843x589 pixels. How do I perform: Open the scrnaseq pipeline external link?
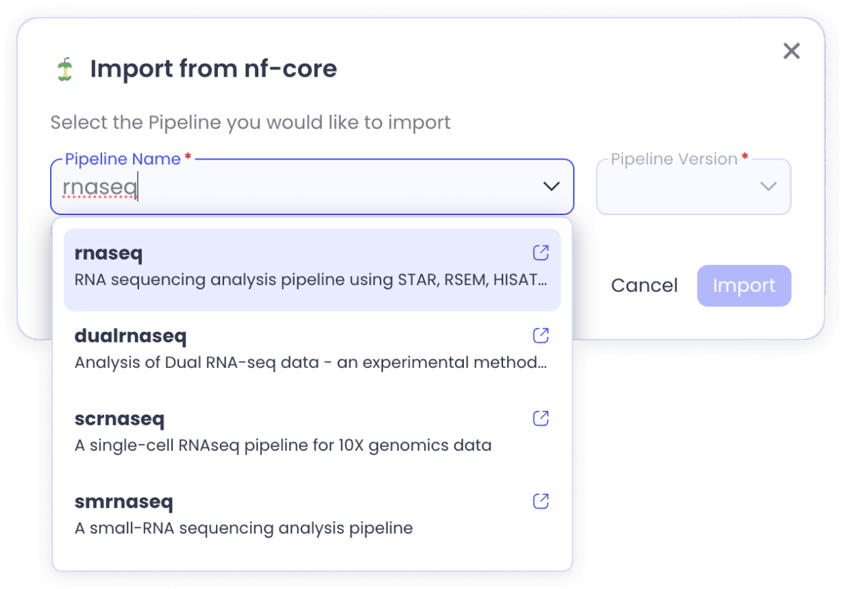541,418
